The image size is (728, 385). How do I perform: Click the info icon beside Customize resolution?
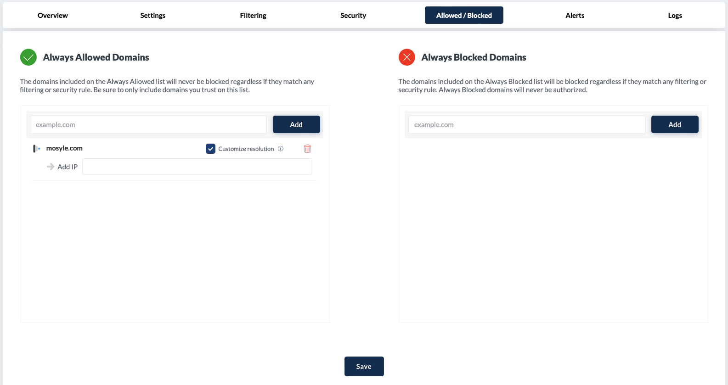[281, 149]
